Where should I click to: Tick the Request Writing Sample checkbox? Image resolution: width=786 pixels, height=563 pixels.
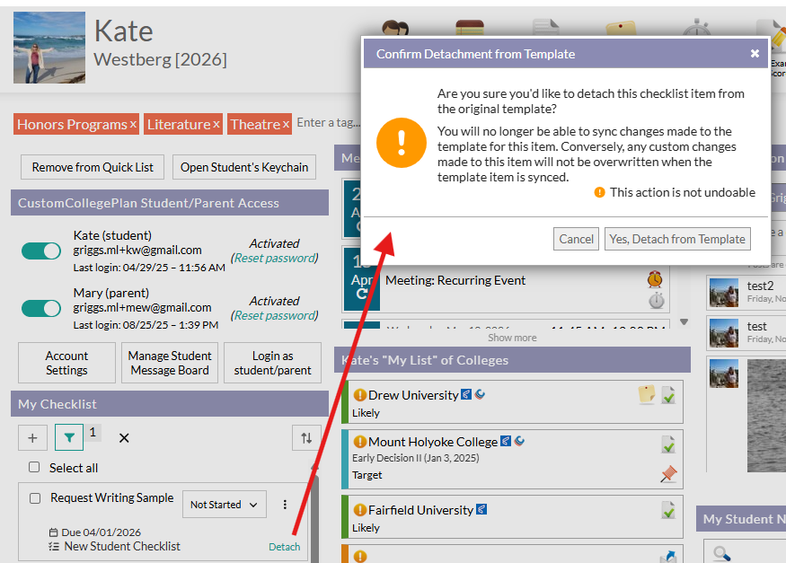(x=35, y=498)
